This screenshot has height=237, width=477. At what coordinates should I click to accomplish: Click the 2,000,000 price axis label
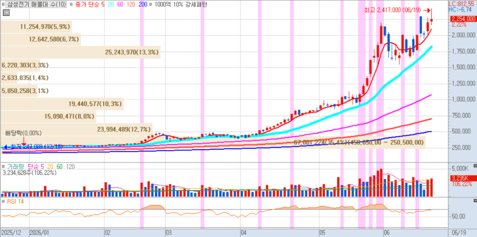[x=463, y=34]
